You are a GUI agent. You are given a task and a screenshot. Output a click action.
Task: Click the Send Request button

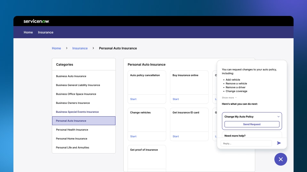252,124
